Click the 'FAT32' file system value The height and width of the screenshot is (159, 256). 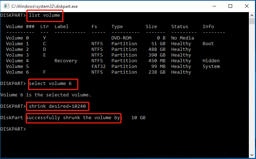click(99, 67)
